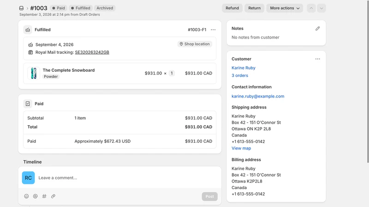
Task: Click the September 4, 2026 fulfillment date
Action: tap(54, 45)
